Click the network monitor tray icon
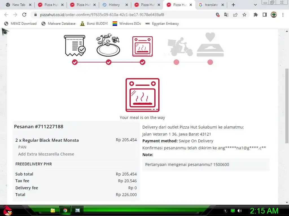 pyautogui.click(x=233, y=211)
